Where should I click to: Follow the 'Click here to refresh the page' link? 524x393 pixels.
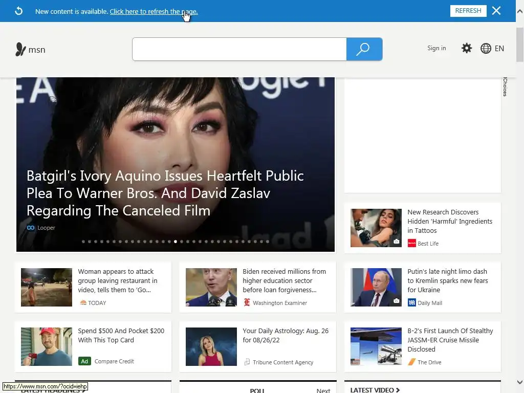(154, 11)
